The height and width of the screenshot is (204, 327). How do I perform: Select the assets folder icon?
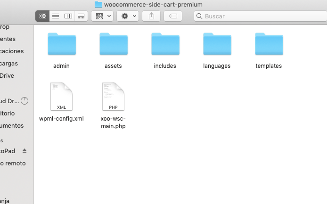click(114, 44)
